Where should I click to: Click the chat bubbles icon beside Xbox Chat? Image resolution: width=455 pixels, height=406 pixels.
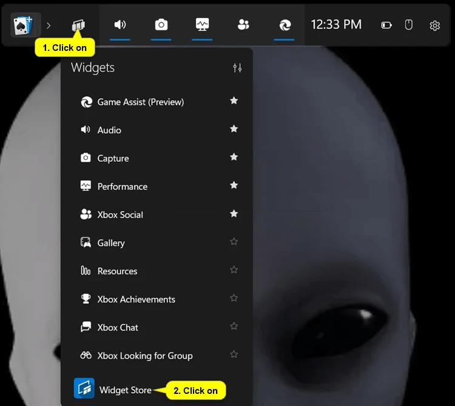[x=86, y=327]
